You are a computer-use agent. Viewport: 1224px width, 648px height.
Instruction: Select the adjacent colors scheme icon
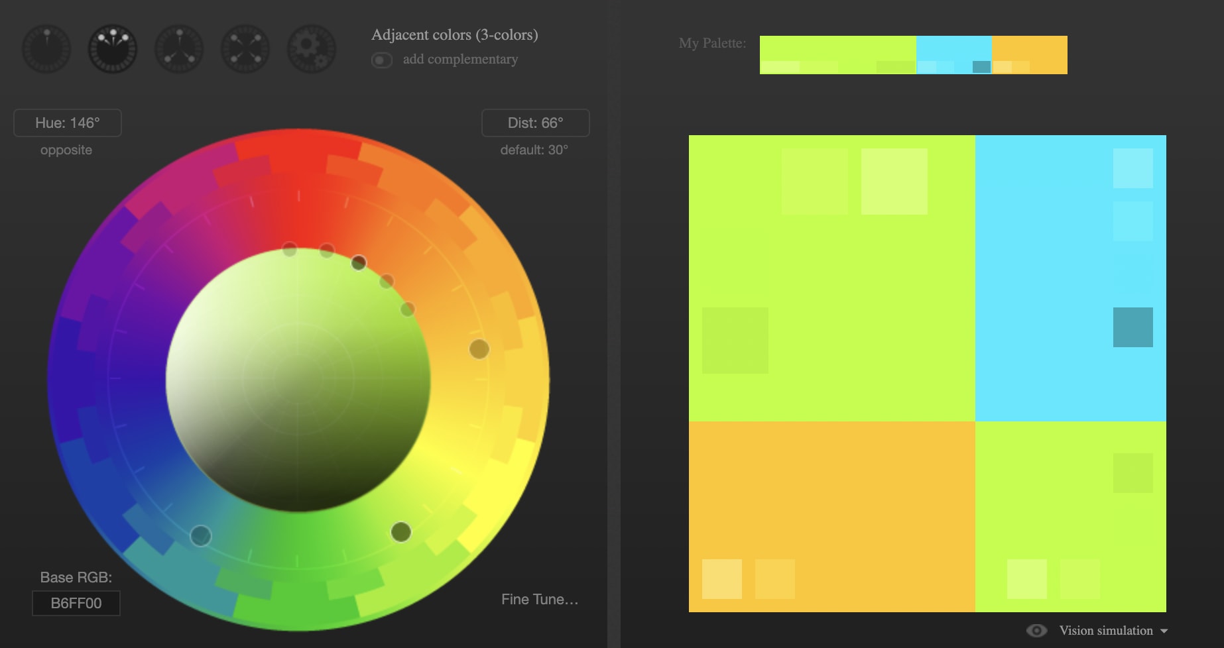click(113, 48)
